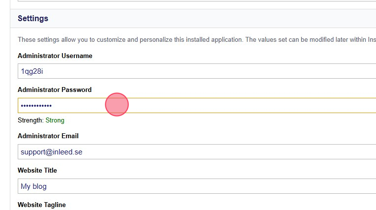Click the Administrator Username input field

[197, 71]
